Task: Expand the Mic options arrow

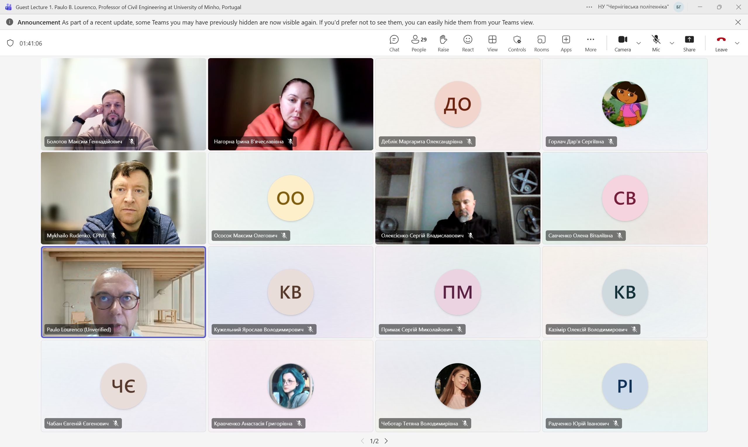Action: 672,43
